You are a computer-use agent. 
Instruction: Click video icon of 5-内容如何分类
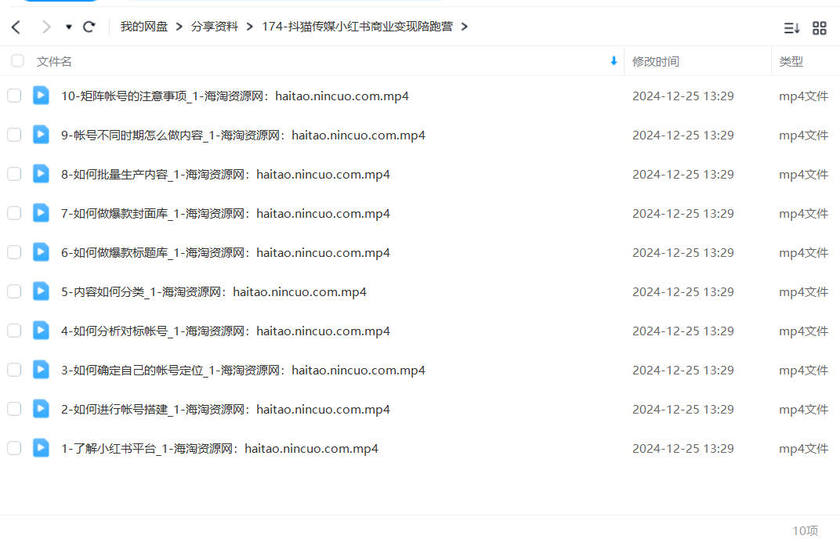pyautogui.click(x=41, y=291)
